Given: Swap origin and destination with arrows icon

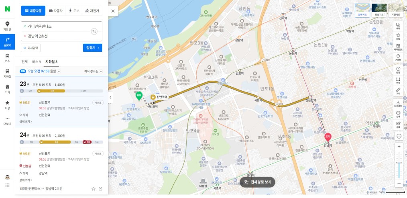Looking at the screenshot, I should click(94, 31).
